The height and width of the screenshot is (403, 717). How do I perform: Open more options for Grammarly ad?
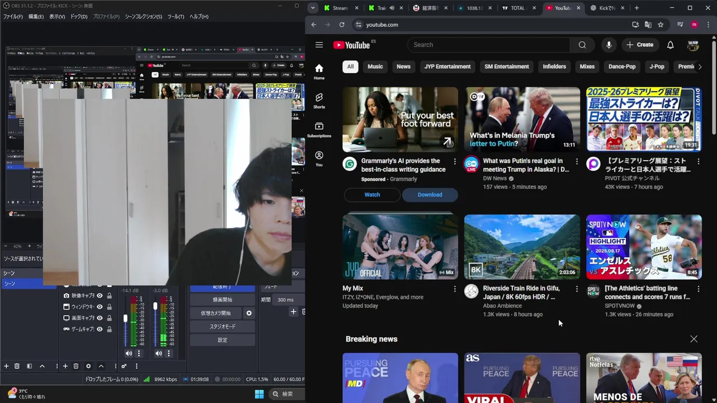coord(455,162)
